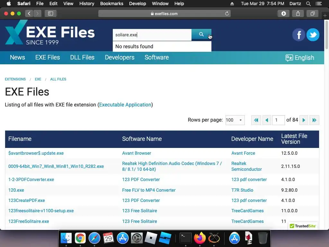Click the page vertical scrollbar

[326, 35]
